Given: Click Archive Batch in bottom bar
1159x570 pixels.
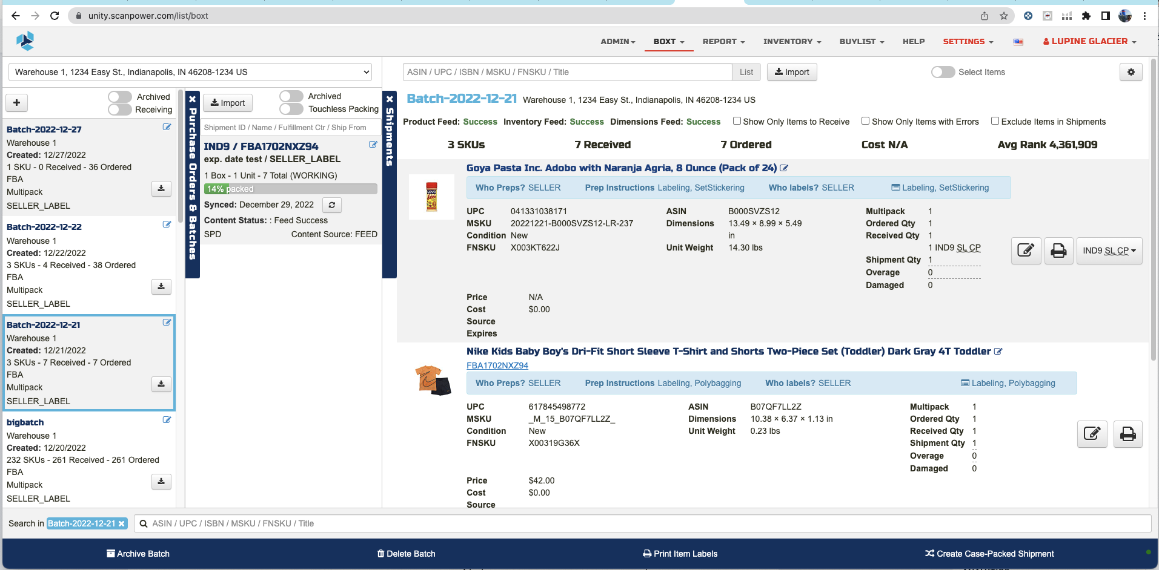Looking at the screenshot, I should (138, 554).
